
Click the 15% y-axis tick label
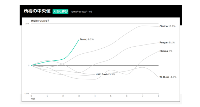coord(27,24)
